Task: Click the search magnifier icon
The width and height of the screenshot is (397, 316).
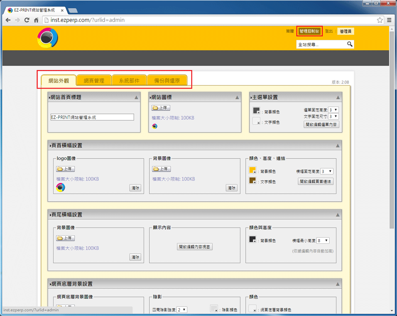Action: coord(350,44)
